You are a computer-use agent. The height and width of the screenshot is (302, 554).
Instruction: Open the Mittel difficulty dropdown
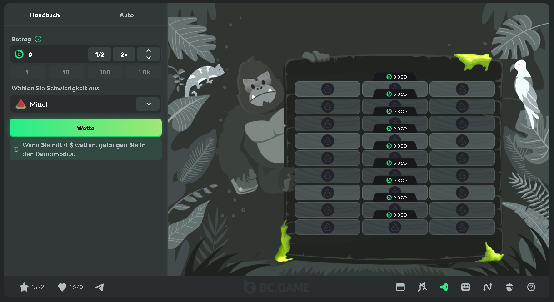[x=85, y=104]
